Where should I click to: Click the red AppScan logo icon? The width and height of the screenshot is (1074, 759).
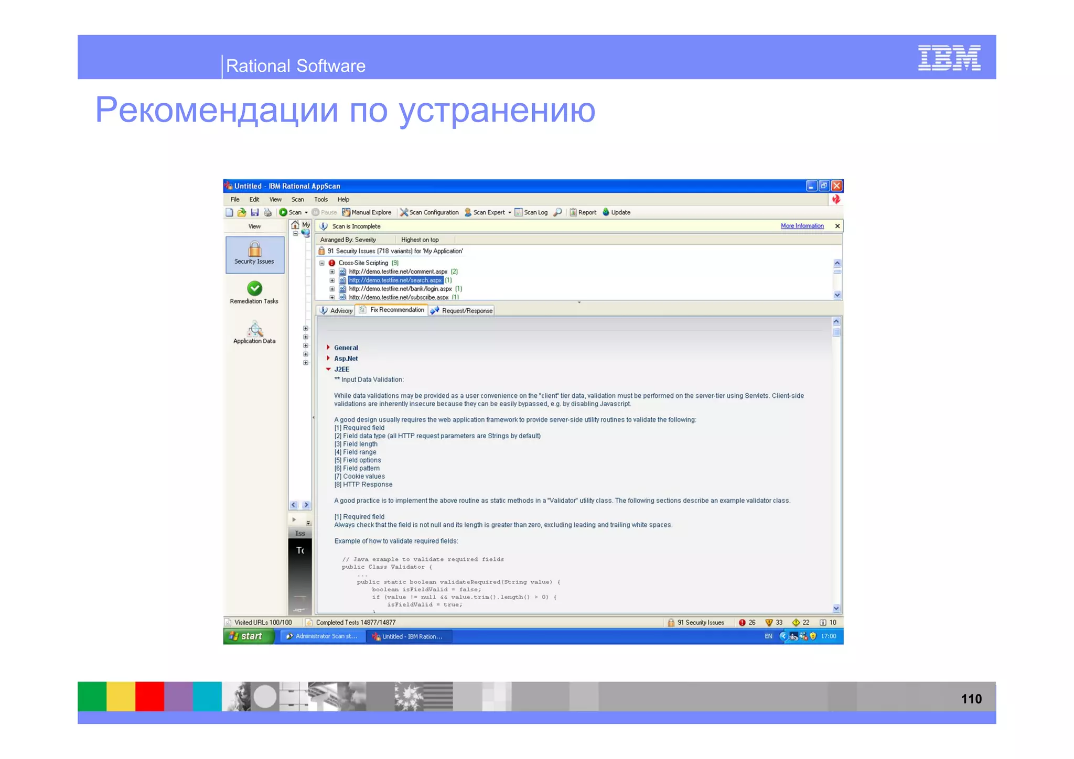click(x=836, y=199)
